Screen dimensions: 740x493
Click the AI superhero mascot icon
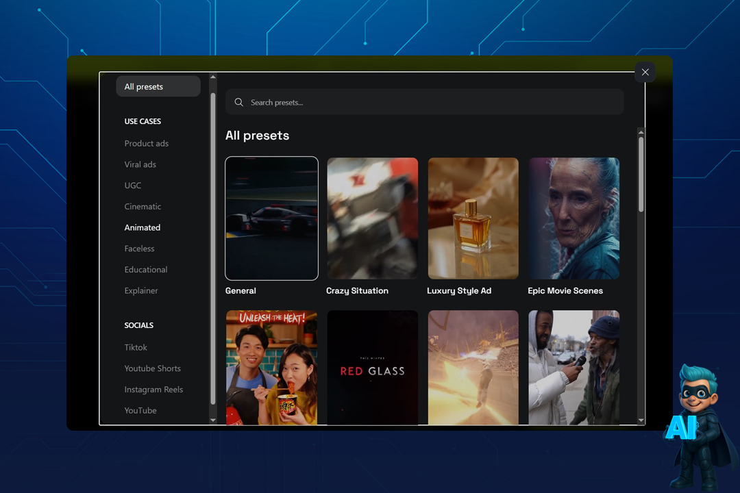tap(699, 425)
